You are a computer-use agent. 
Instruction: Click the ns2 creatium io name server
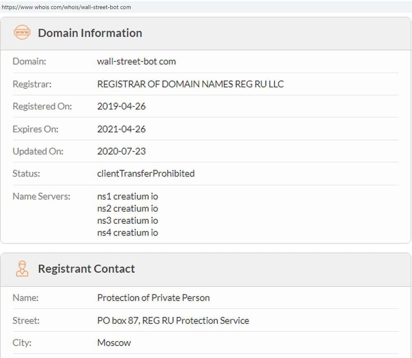pyautogui.click(x=127, y=208)
